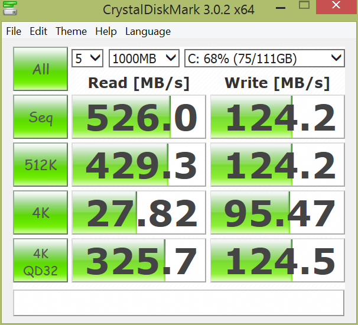Image resolution: width=358 pixels, height=325 pixels.
Task: Minimize the CrystalDiskMark window
Action: pos(281,8)
